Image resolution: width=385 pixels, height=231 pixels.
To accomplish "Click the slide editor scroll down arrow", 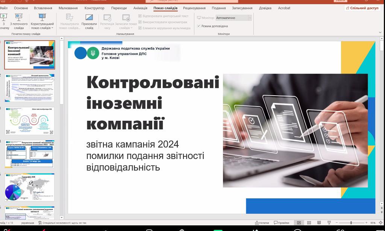I will coord(382,204).
